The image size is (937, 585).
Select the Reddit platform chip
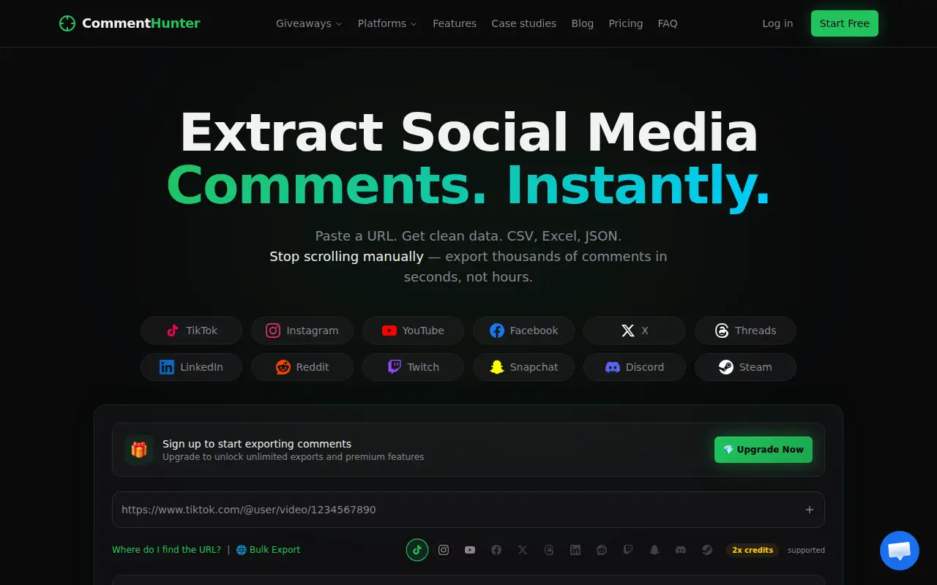pos(302,367)
